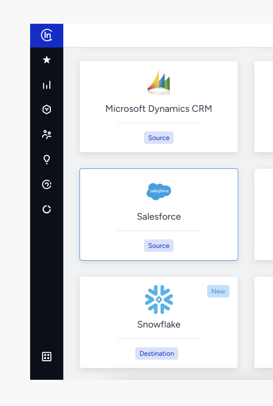Select the Salesforce connector title
The image size is (273, 406).
click(159, 216)
